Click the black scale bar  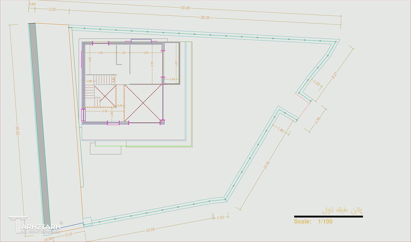tap(328, 217)
